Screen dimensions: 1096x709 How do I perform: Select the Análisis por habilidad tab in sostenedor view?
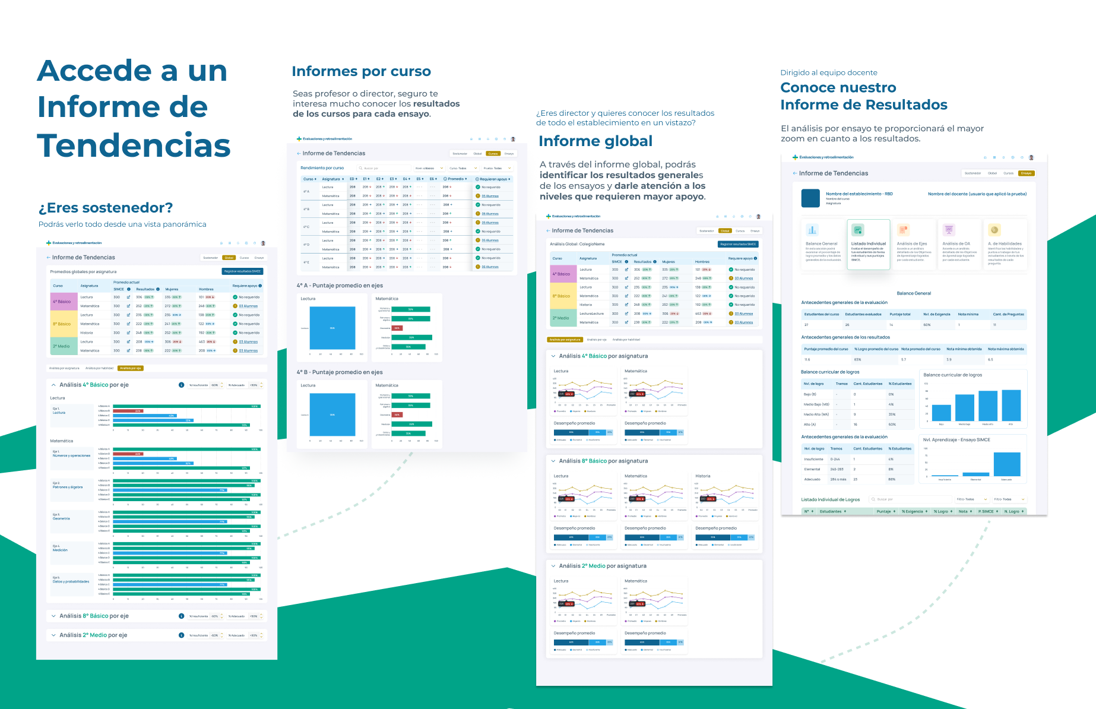(99, 368)
